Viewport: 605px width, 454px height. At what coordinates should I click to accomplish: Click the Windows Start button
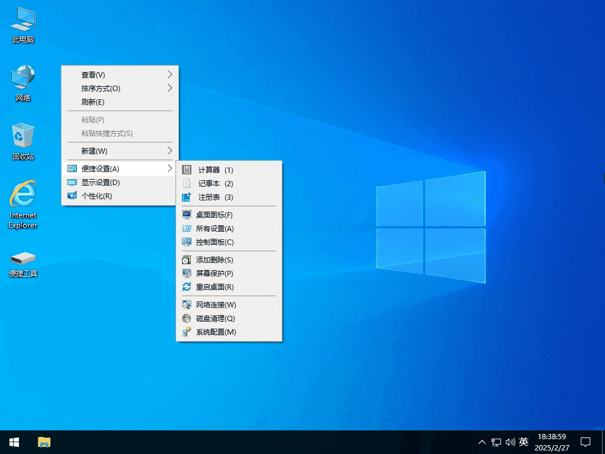tap(13, 442)
